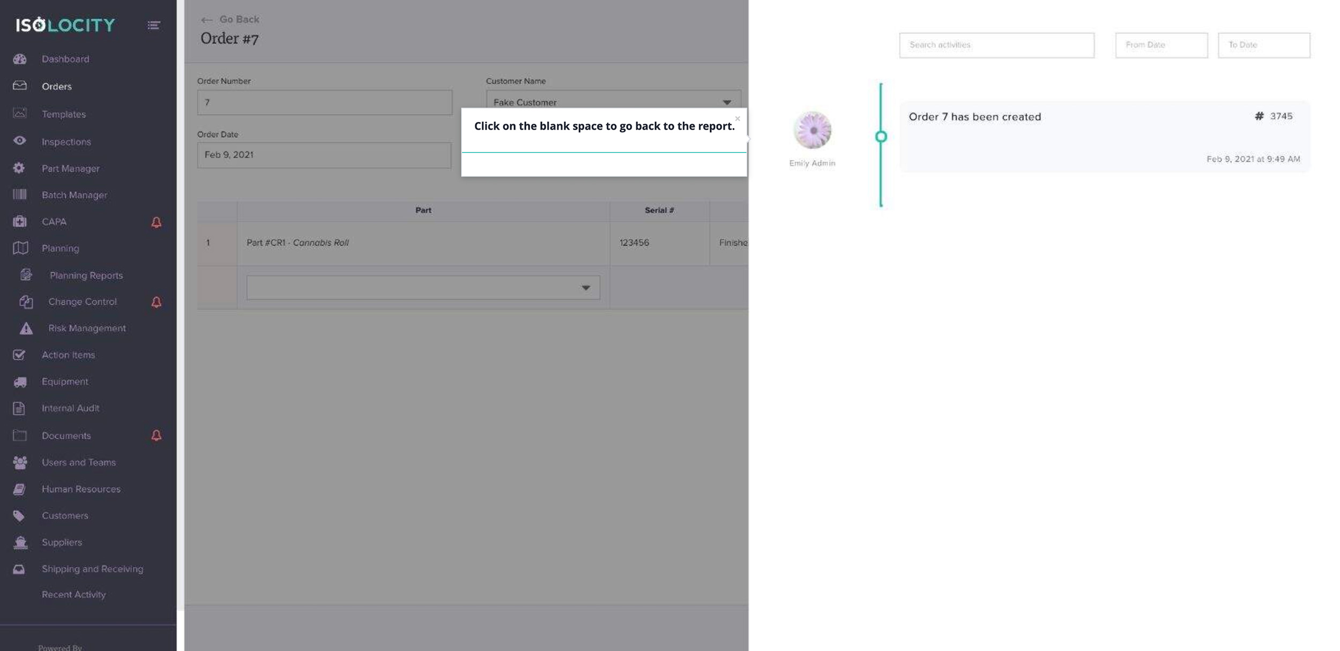Viewport: 1340px width, 651px height.
Task: Select Planning Reports in sidebar
Action: coord(86,275)
